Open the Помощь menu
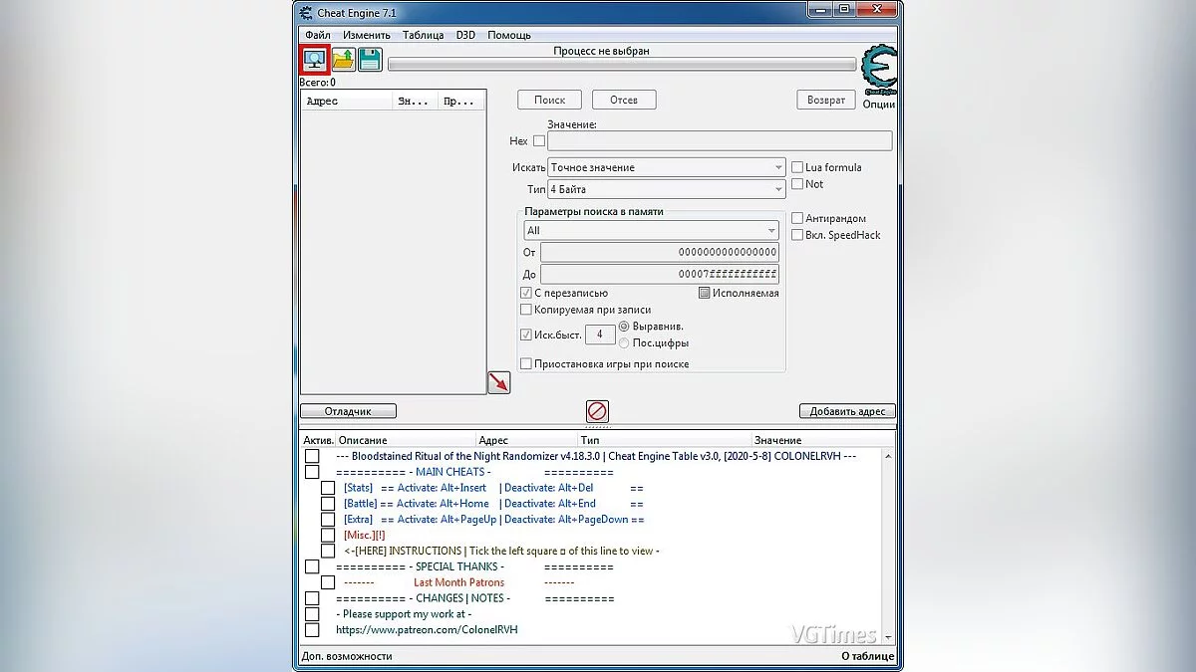 pyautogui.click(x=509, y=35)
